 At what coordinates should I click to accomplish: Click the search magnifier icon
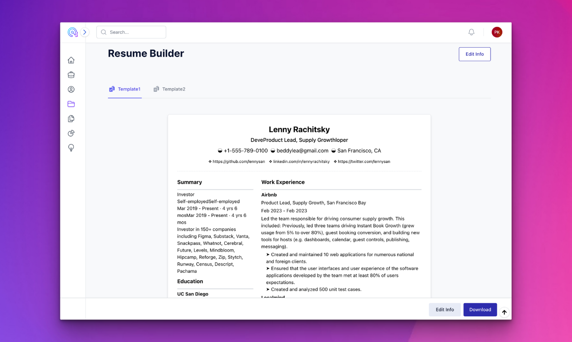click(x=104, y=32)
